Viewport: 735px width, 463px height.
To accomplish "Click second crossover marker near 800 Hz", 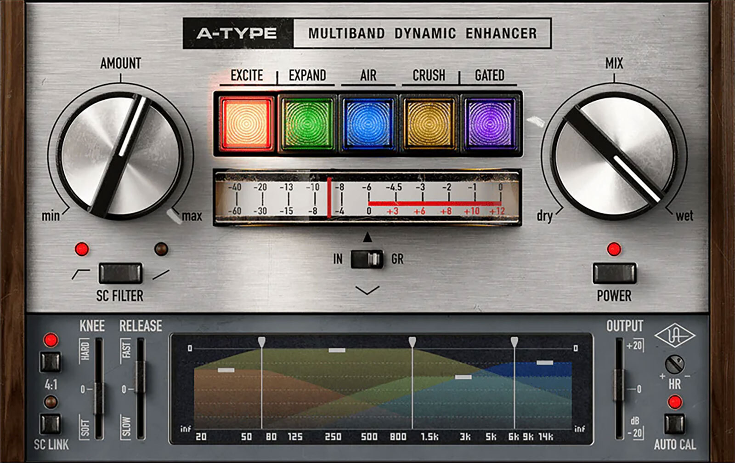I will 412,342.
